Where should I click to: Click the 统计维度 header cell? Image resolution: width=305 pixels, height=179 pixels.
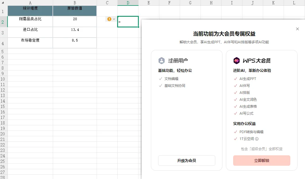(x=30, y=11)
